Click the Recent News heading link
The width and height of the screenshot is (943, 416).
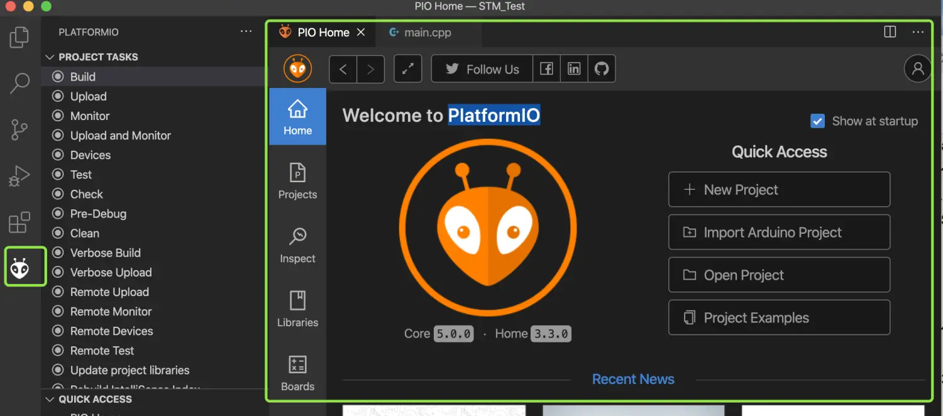(633, 379)
